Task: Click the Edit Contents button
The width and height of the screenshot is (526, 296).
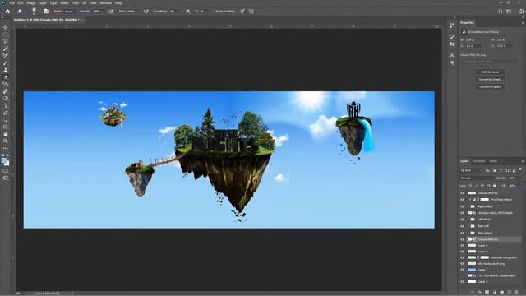Action: coord(490,72)
